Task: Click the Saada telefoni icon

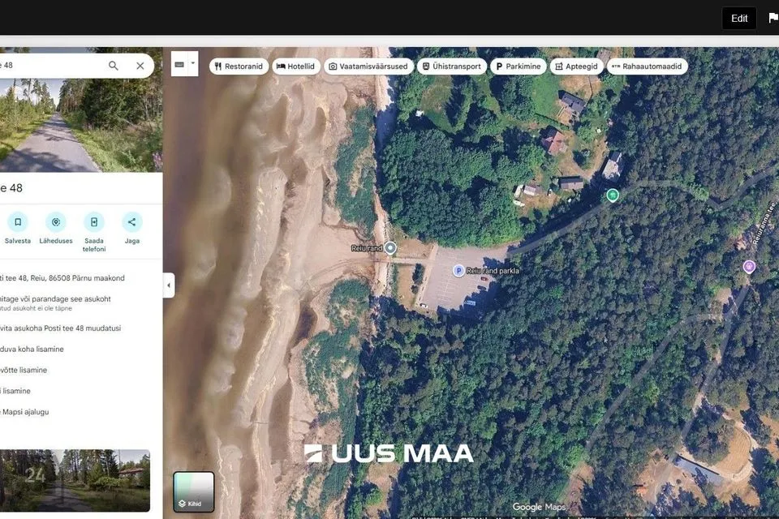Action: point(94,222)
